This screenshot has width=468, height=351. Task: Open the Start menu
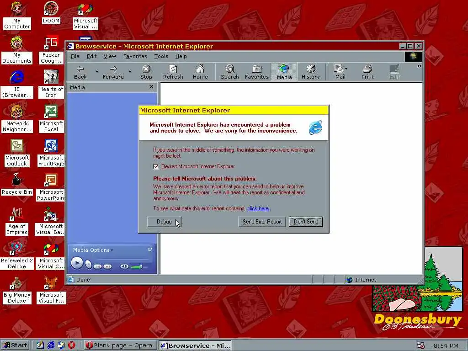pos(15,346)
